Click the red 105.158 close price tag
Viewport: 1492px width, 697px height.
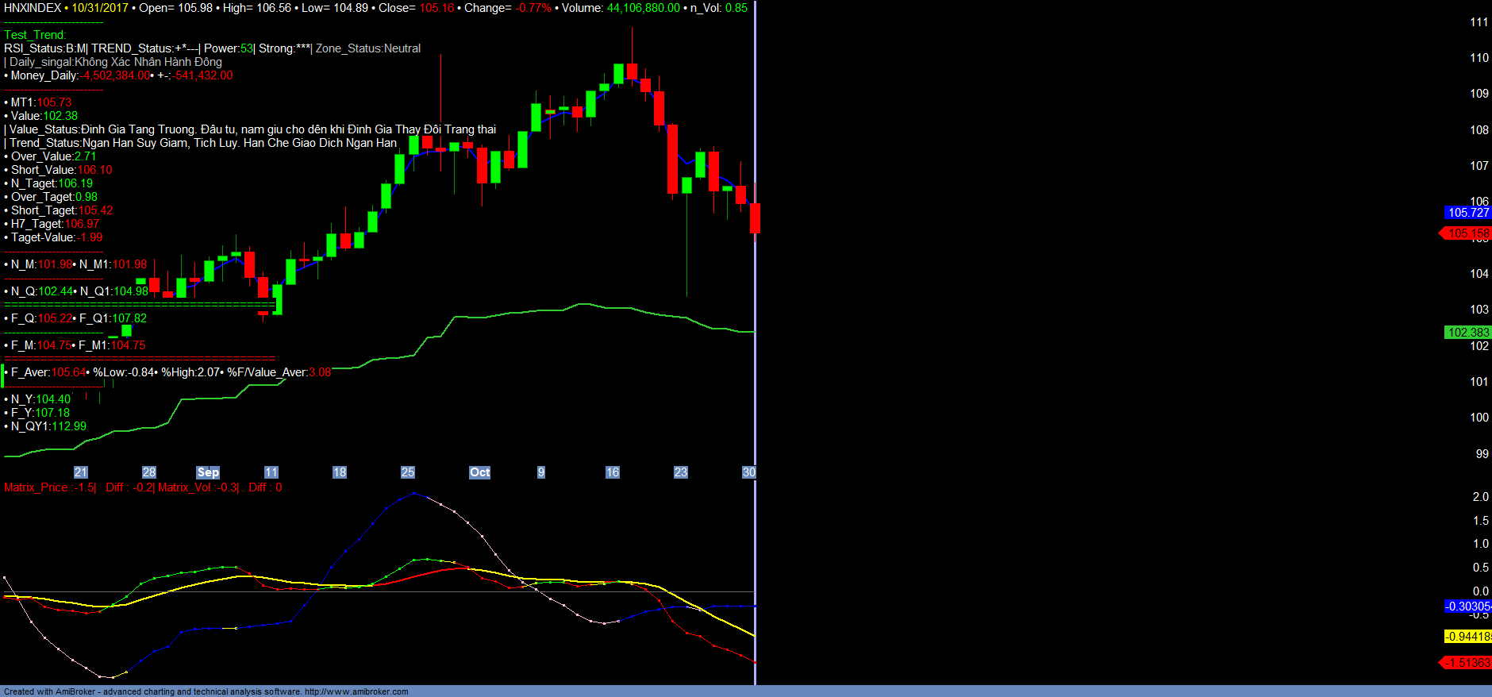(1467, 233)
